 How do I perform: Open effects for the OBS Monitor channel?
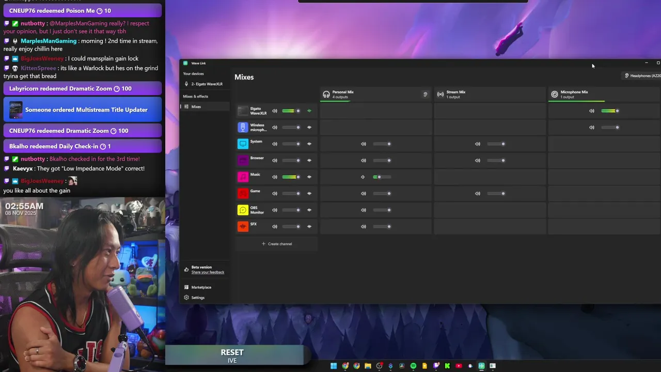(309, 210)
